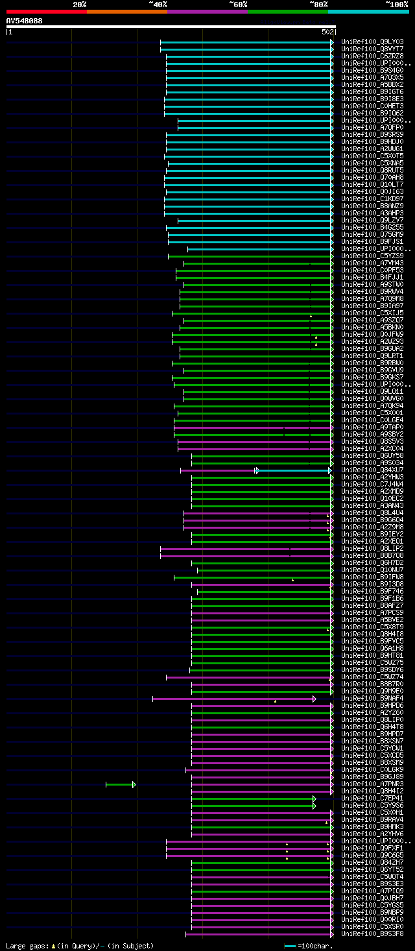Open hit UniRef100_B9RAV4

point(372,819)
